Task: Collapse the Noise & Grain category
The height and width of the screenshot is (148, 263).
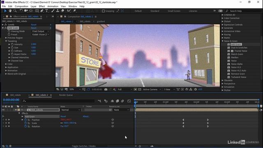Action: point(223,41)
